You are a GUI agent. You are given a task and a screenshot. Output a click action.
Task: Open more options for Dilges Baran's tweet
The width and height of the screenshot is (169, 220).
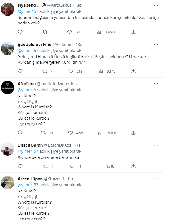154,145
